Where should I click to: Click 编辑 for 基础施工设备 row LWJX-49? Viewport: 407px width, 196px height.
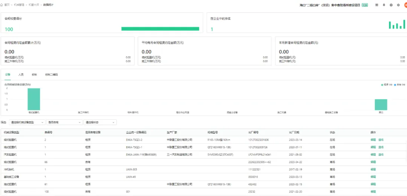pos(373,177)
